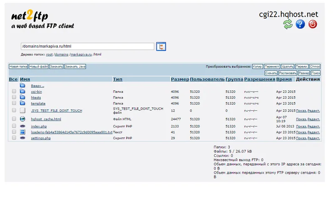Click the Закачать upload button
Image resolution: width=333 pixels, height=197 pixels.
[x=56, y=67]
